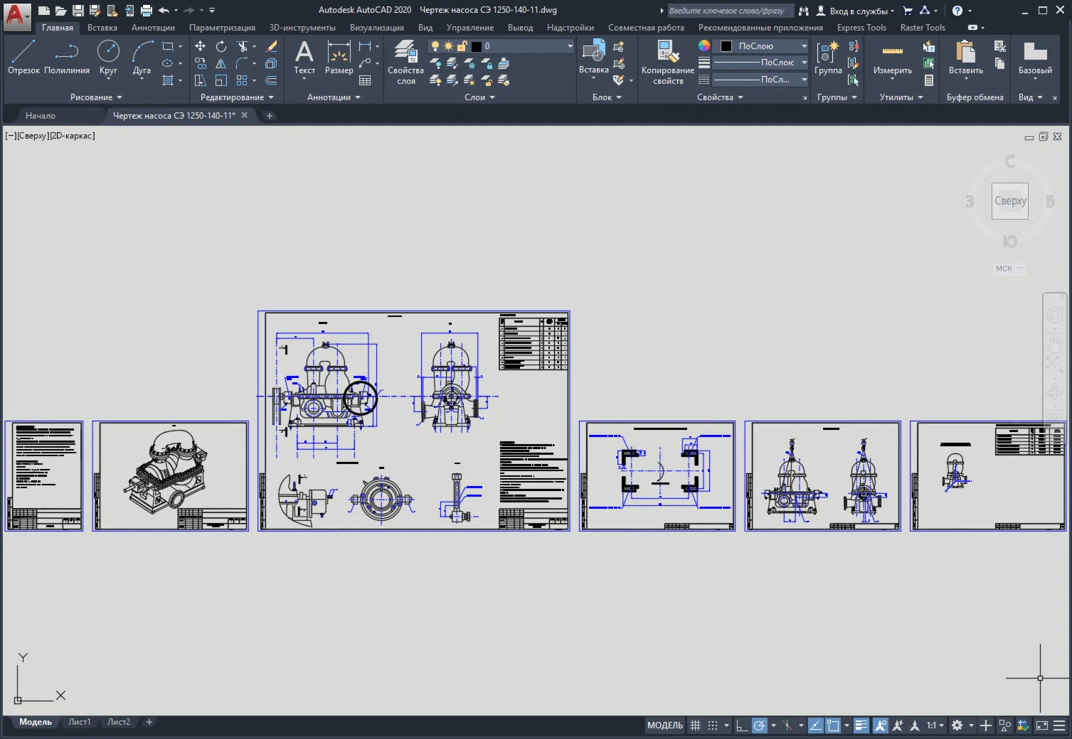Select the Отрезок (Line) tool

(23, 57)
